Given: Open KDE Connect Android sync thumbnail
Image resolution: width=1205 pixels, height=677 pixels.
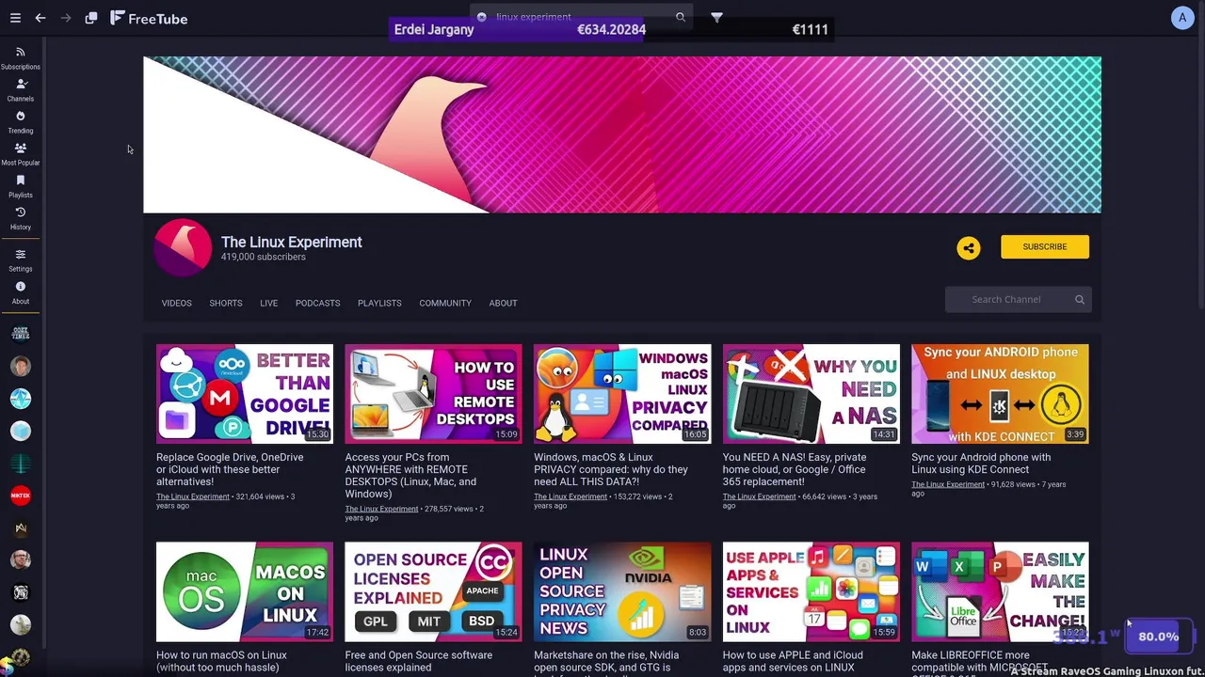Looking at the screenshot, I should pos(1000,394).
